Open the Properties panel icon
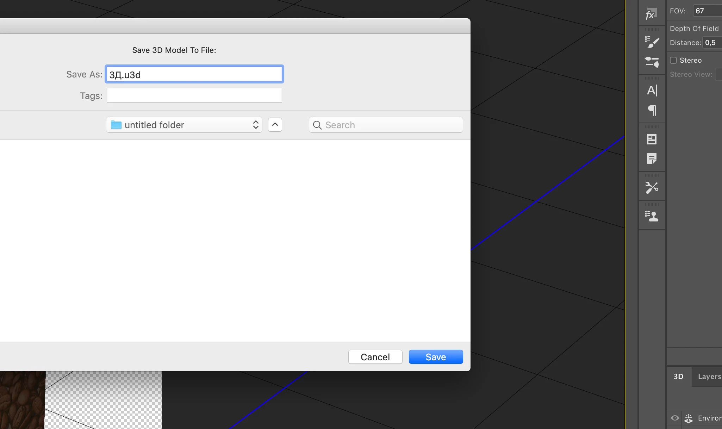The width and height of the screenshot is (722, 429). click(652, 139)
